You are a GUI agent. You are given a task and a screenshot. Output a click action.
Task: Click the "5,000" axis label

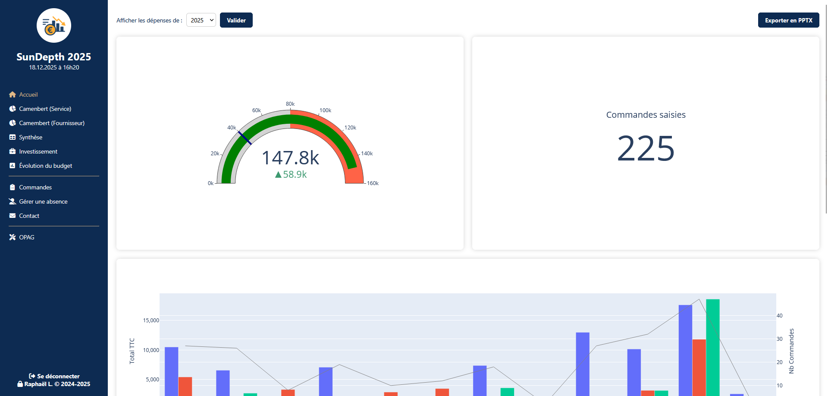pos(152,380)
